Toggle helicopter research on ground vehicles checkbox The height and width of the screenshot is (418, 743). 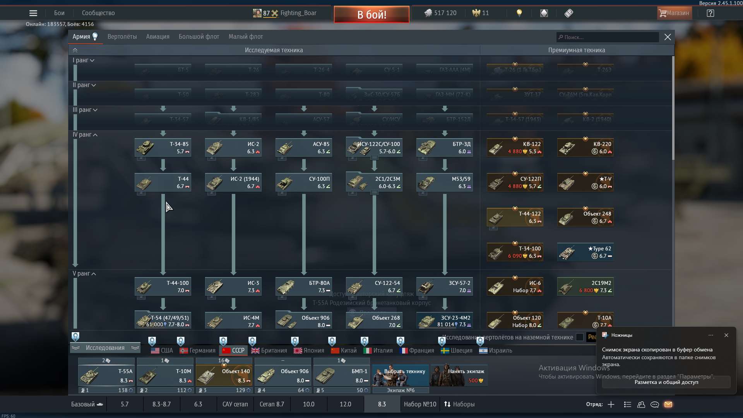(580, 337)
